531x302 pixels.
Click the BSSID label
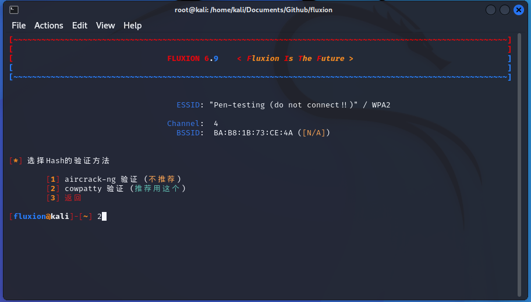(188, 133)
